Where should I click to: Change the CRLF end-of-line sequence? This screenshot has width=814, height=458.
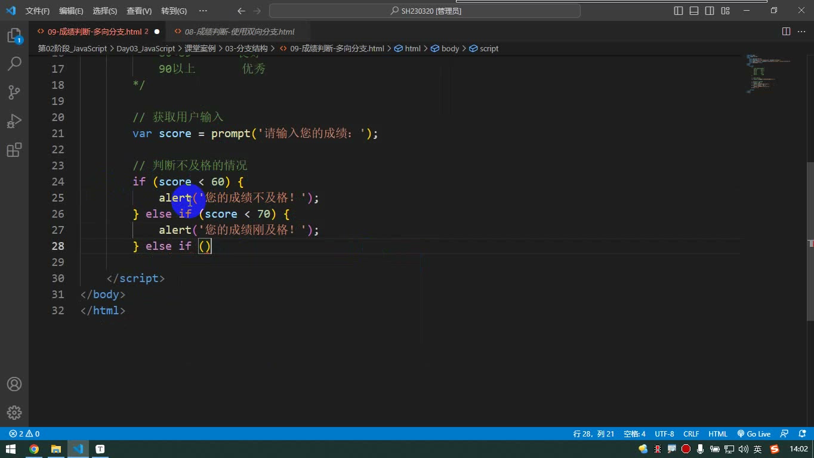(691, 434)
